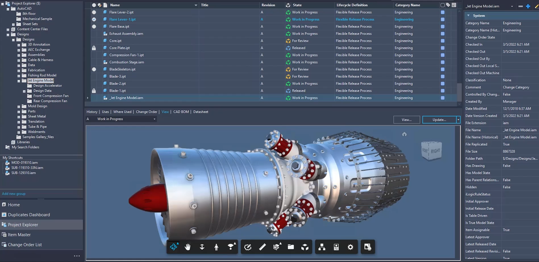539x262 pixels.
Task: Open the Uses tab
Action: point(105,112)
